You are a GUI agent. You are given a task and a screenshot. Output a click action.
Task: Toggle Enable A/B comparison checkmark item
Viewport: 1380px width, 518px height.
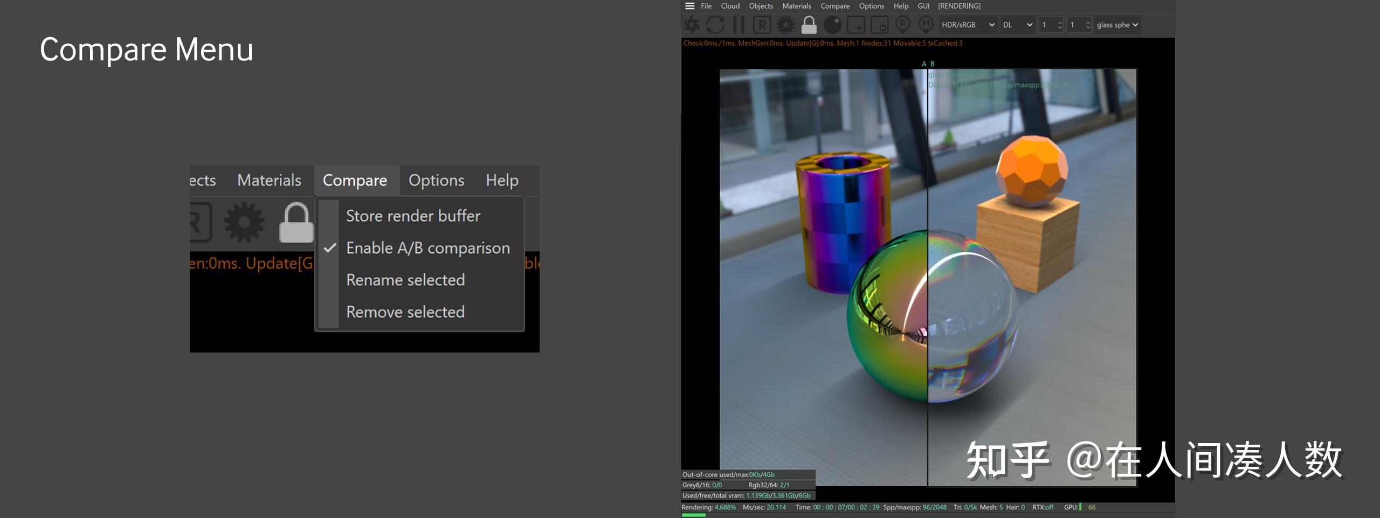(x=427, y=248)
